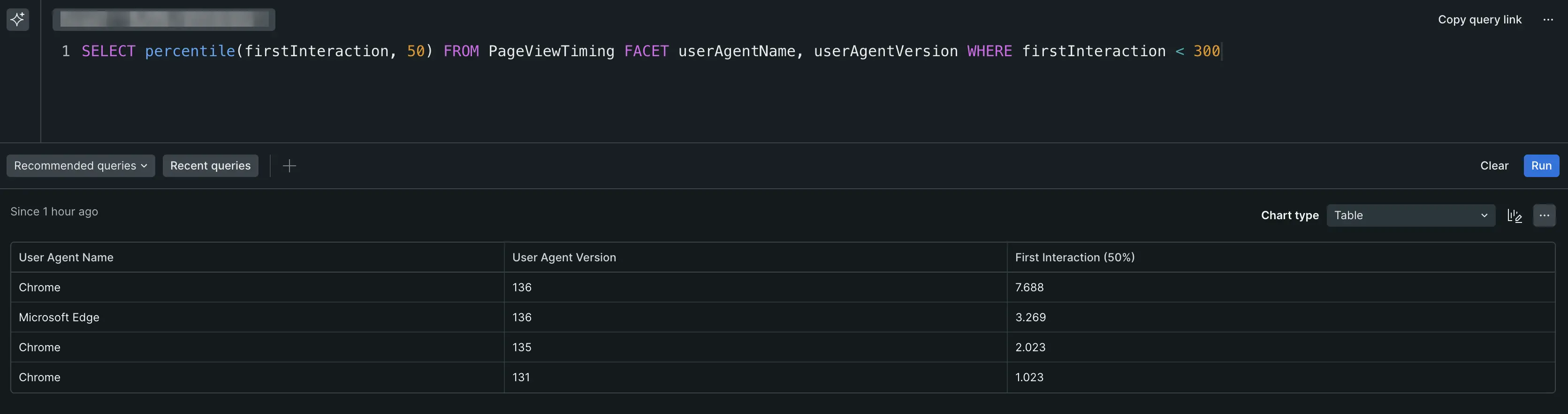Open the chart results ellipsis menu
The image size is (1568, 414).
click(1544, 216)
